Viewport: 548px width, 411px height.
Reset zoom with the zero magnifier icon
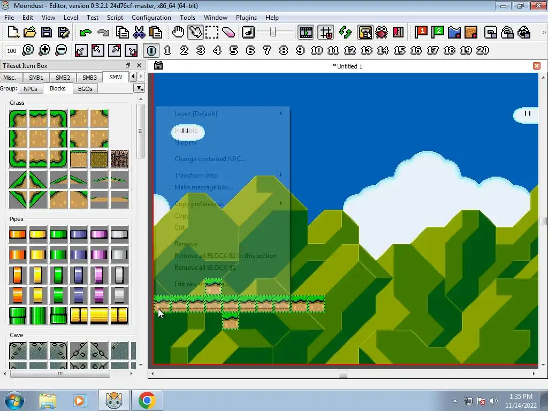(x=28, y=50)
